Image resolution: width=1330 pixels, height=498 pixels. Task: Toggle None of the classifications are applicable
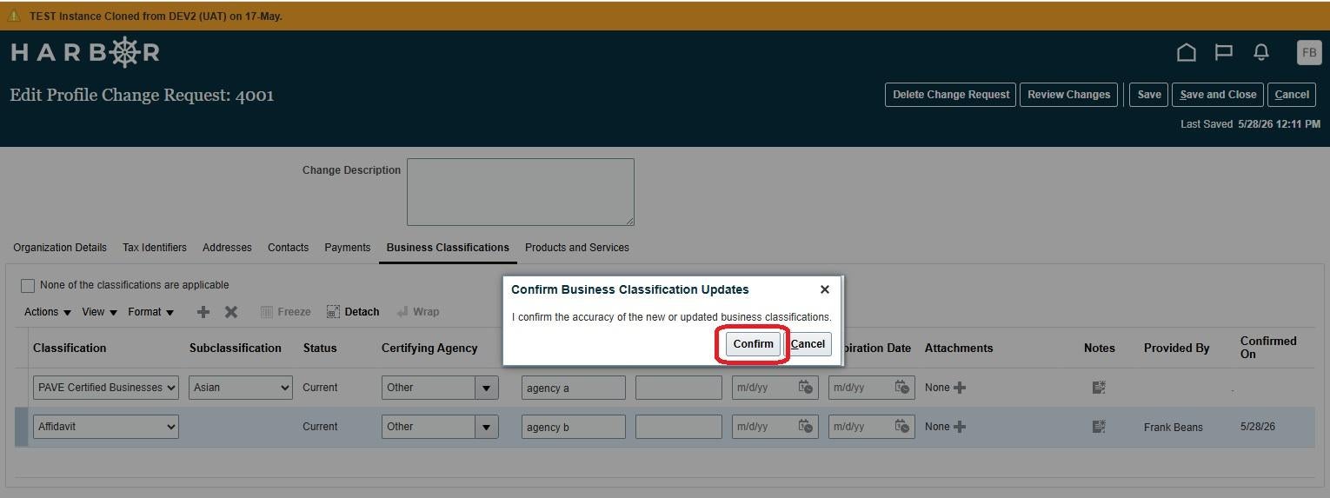click(x=28, y=286)
